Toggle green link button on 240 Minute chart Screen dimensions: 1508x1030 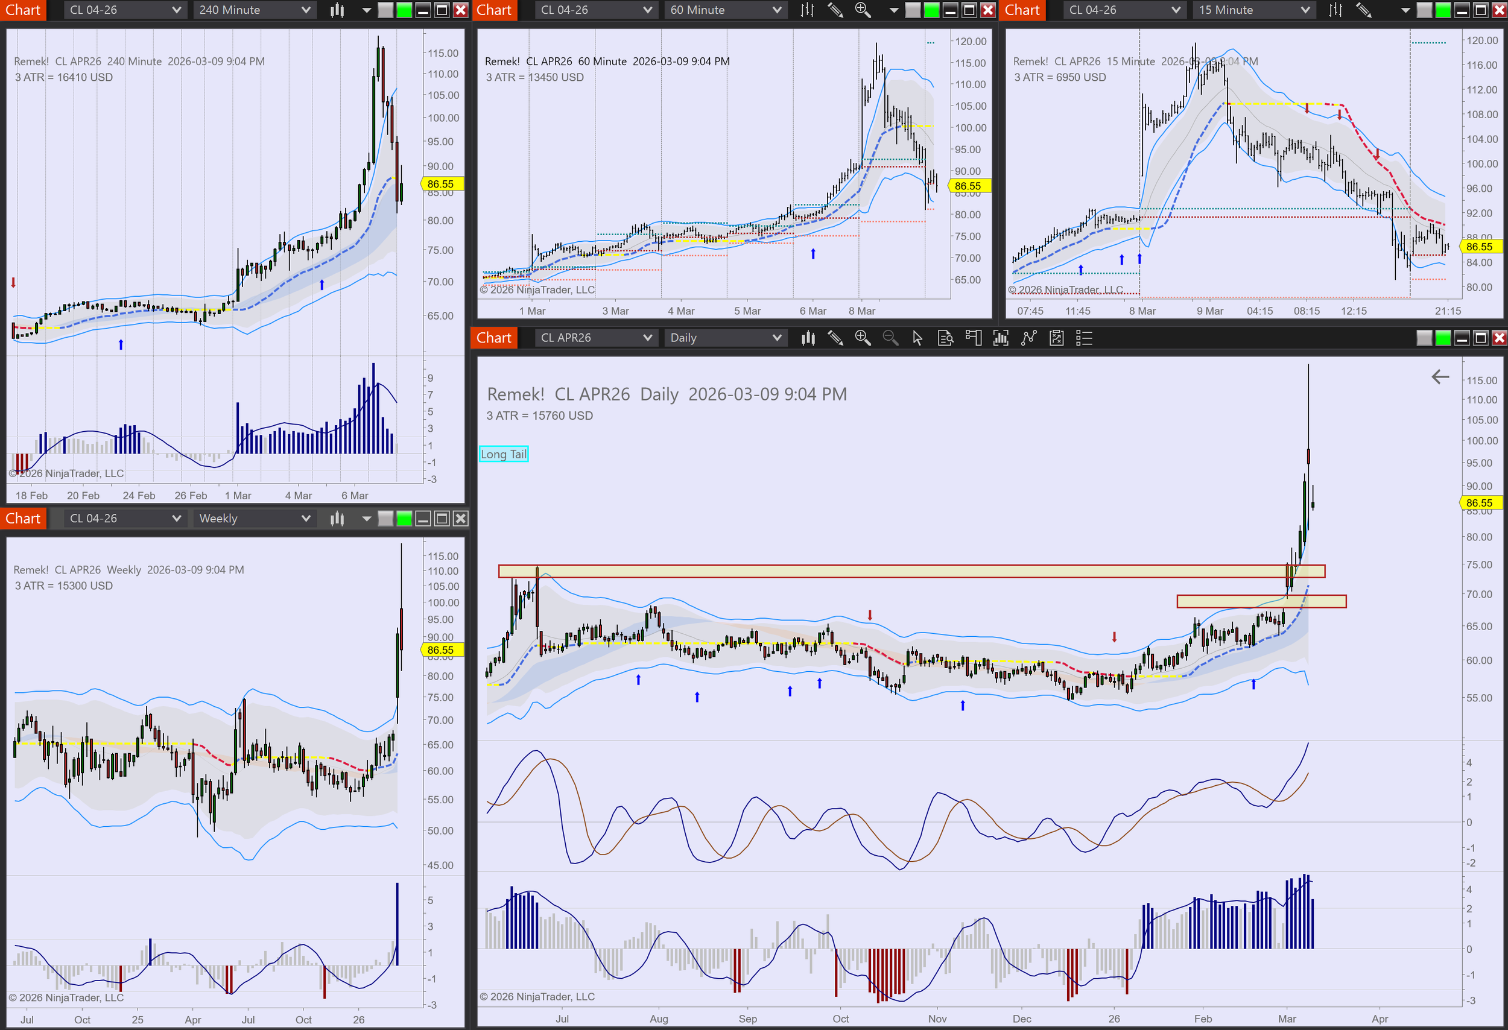point(404,10)
